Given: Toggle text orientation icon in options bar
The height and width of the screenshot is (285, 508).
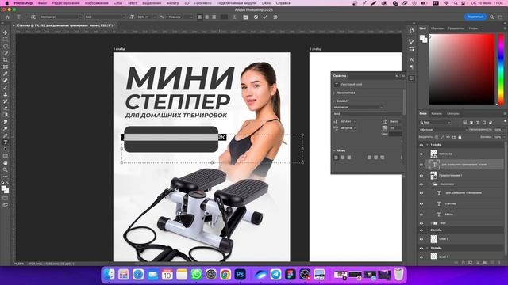Looking at the screenshot, I should tap(33, 17).
